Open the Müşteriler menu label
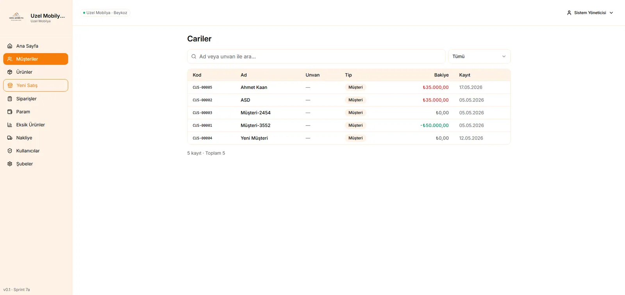 pyautogui.click(x=27, y=59)
